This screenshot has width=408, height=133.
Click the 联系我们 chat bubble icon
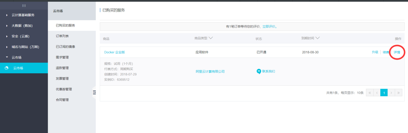(x=259, y=71)
